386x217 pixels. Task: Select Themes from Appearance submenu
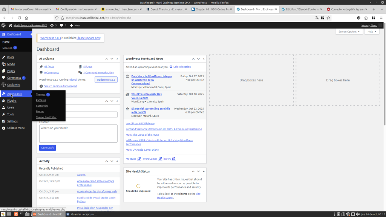41,95
